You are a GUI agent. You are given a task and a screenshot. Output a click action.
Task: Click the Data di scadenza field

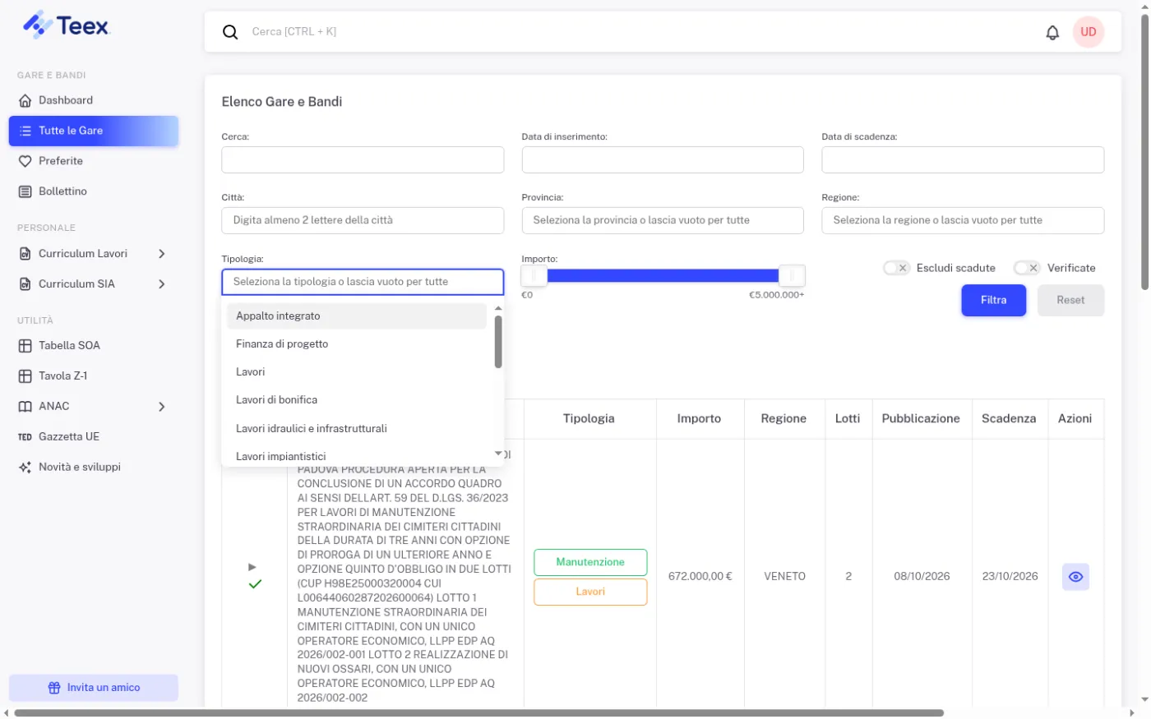[x=963, y=160]
